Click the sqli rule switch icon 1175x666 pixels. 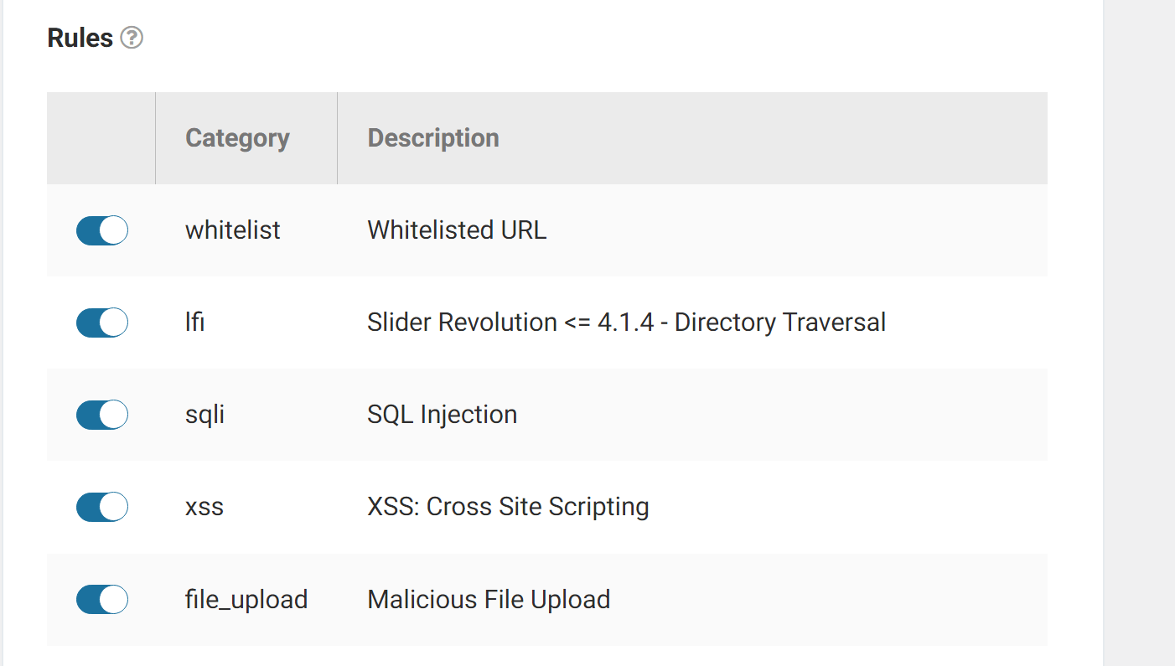(101, 414)
